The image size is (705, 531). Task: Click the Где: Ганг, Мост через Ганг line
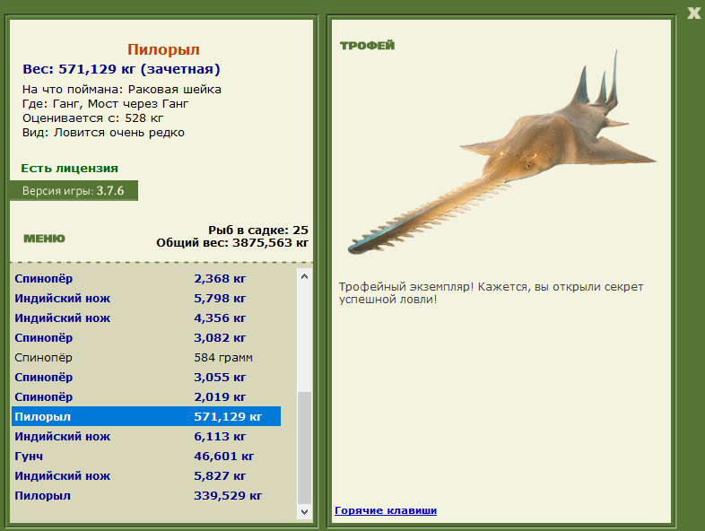[106, 104]
